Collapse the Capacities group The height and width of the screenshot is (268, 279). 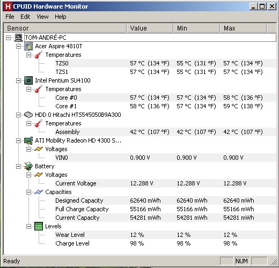28,192
